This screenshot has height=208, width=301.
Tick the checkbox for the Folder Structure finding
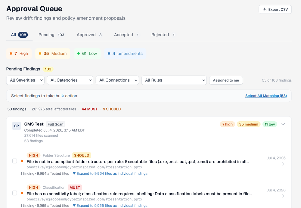click(15, 161)
